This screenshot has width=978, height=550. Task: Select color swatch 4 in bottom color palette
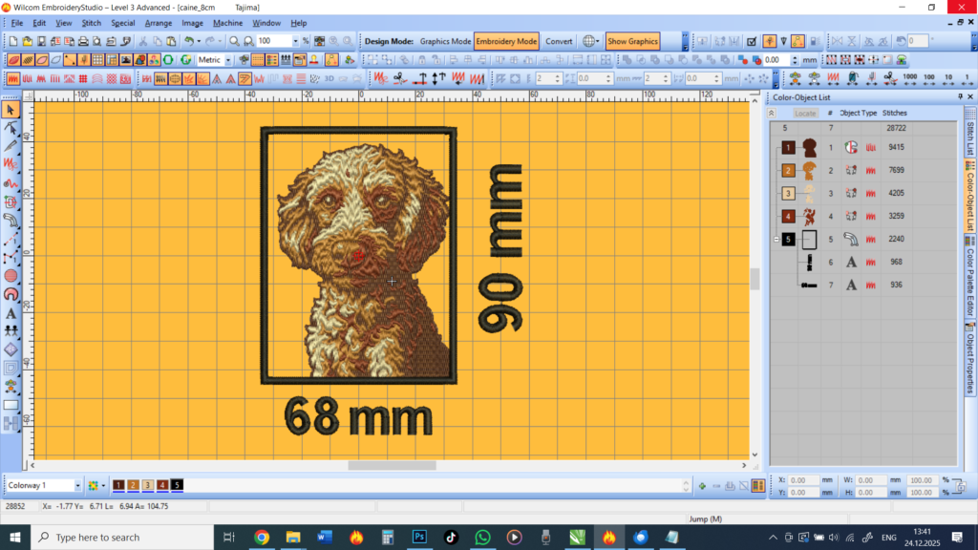click(x=162, y=485)
